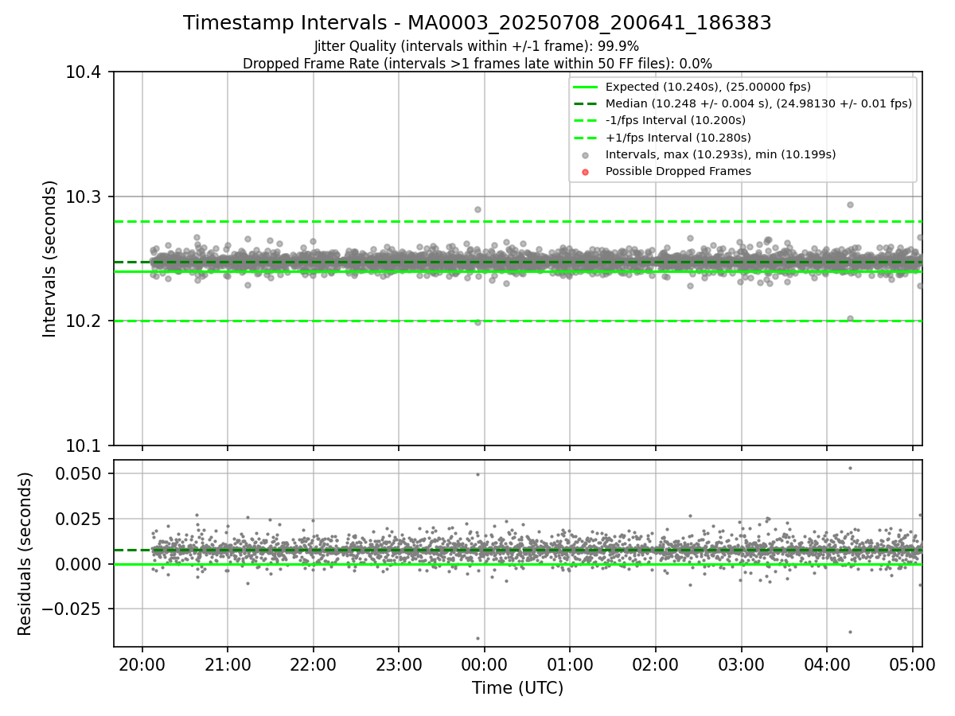The image size is (955, 716).
Task: Click the 10.2 y-axis tick label
Action: coord(84,321)
